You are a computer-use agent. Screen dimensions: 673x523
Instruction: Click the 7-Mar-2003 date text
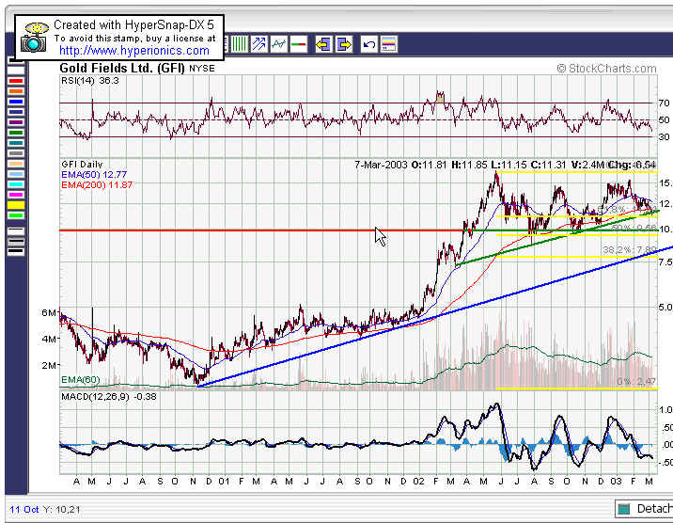click(381, 165)
